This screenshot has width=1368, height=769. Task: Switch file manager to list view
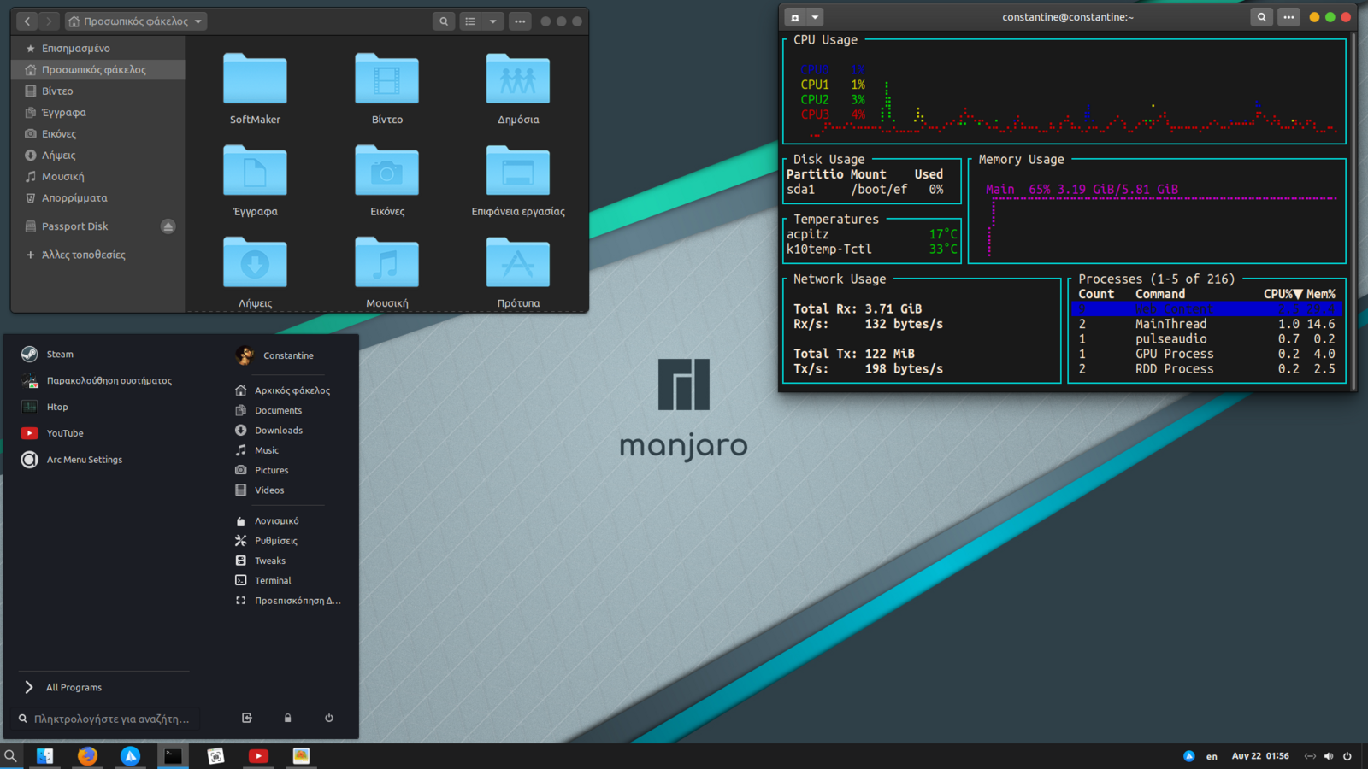point(470,21)
